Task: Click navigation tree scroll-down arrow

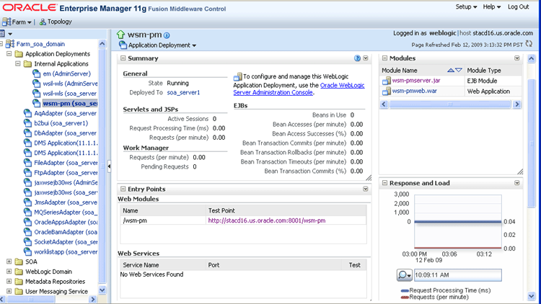Action: tap(102, 290)
